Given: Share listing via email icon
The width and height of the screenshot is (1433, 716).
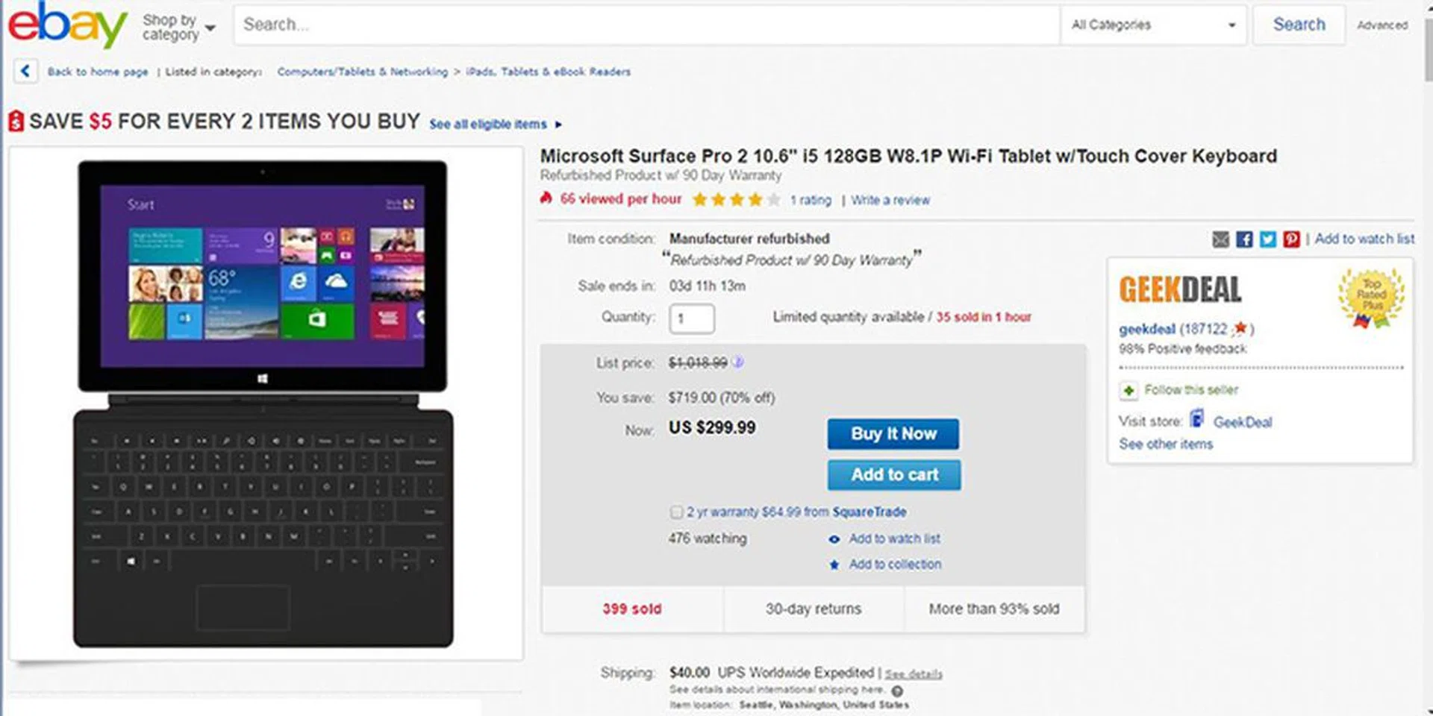Looking at the screenshot, I should coord(1221,239).
